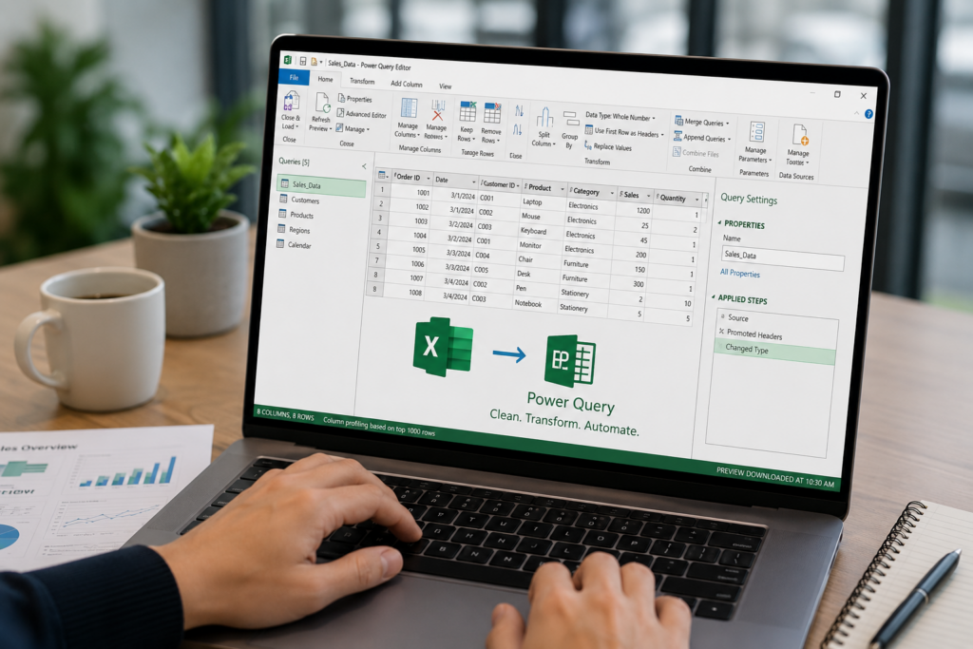The image size is (973, 649).
Task: Click the table icon at grid corner
Action: 382,175
